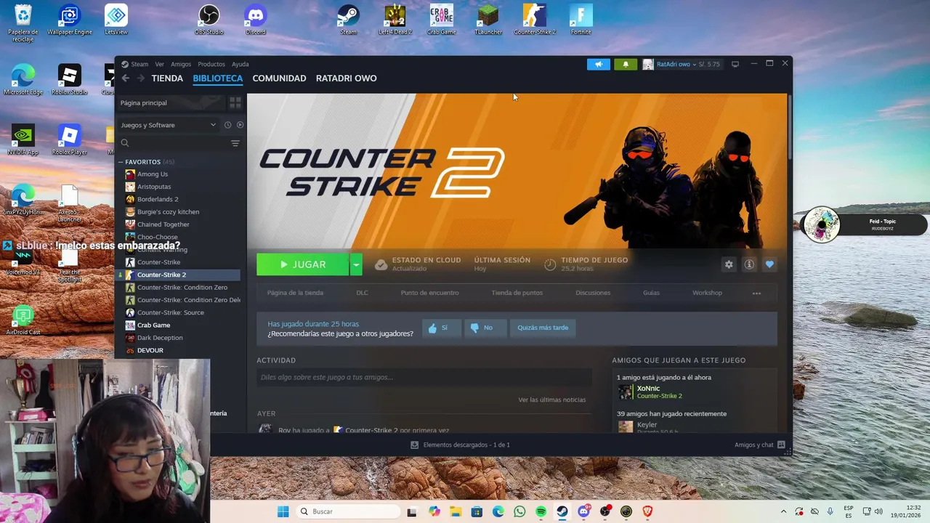Open OBS Studio desktop shortcut

[x=209, y=20]
